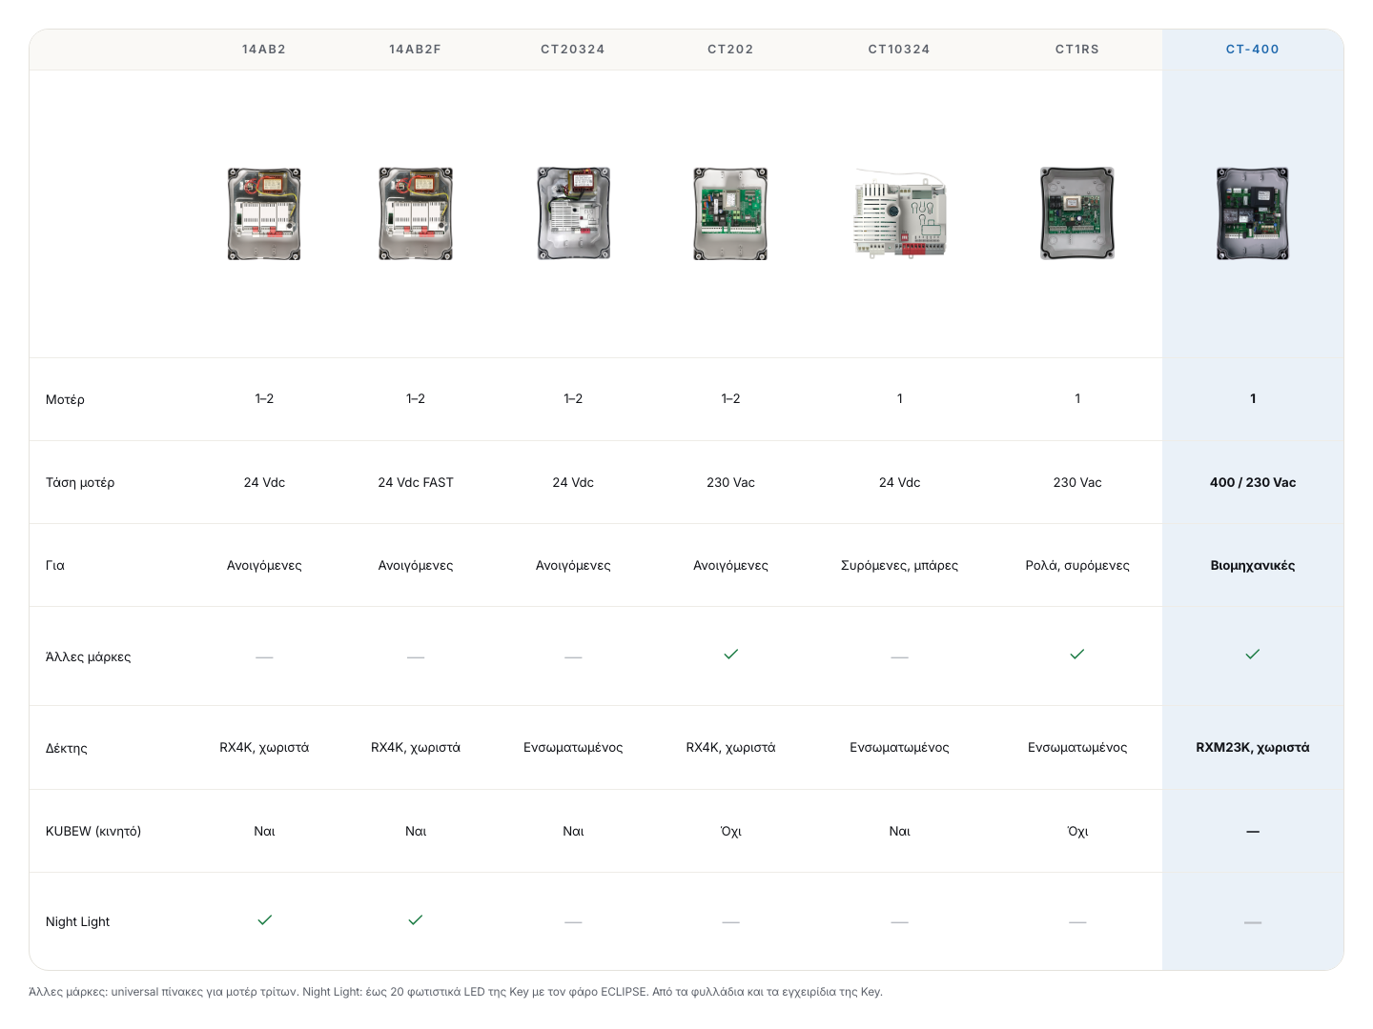The image size is (1373, 1029).
Task: Click the 'Δέκτης' row label
Action: click(x=66, y=748)
